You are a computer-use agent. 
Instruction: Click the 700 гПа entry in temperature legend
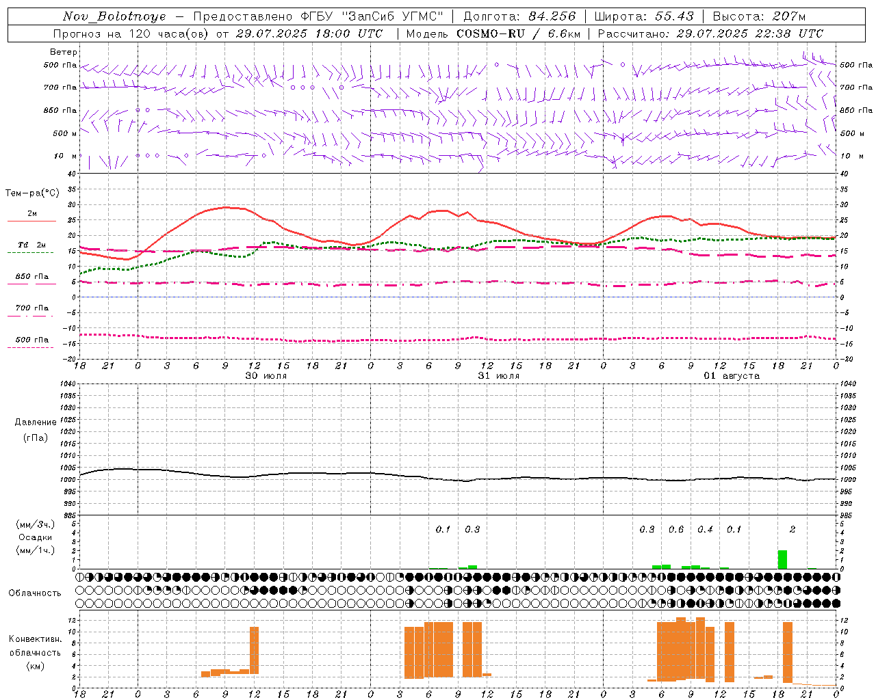[x=31, y=308]
